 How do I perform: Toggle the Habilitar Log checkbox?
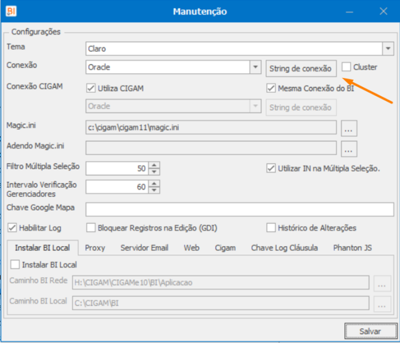click(x=12, y=227)
